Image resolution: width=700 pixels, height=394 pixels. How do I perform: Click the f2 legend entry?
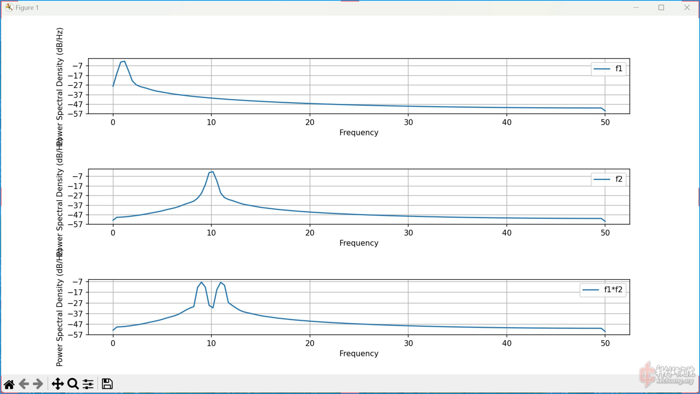(x=608, y=179)
